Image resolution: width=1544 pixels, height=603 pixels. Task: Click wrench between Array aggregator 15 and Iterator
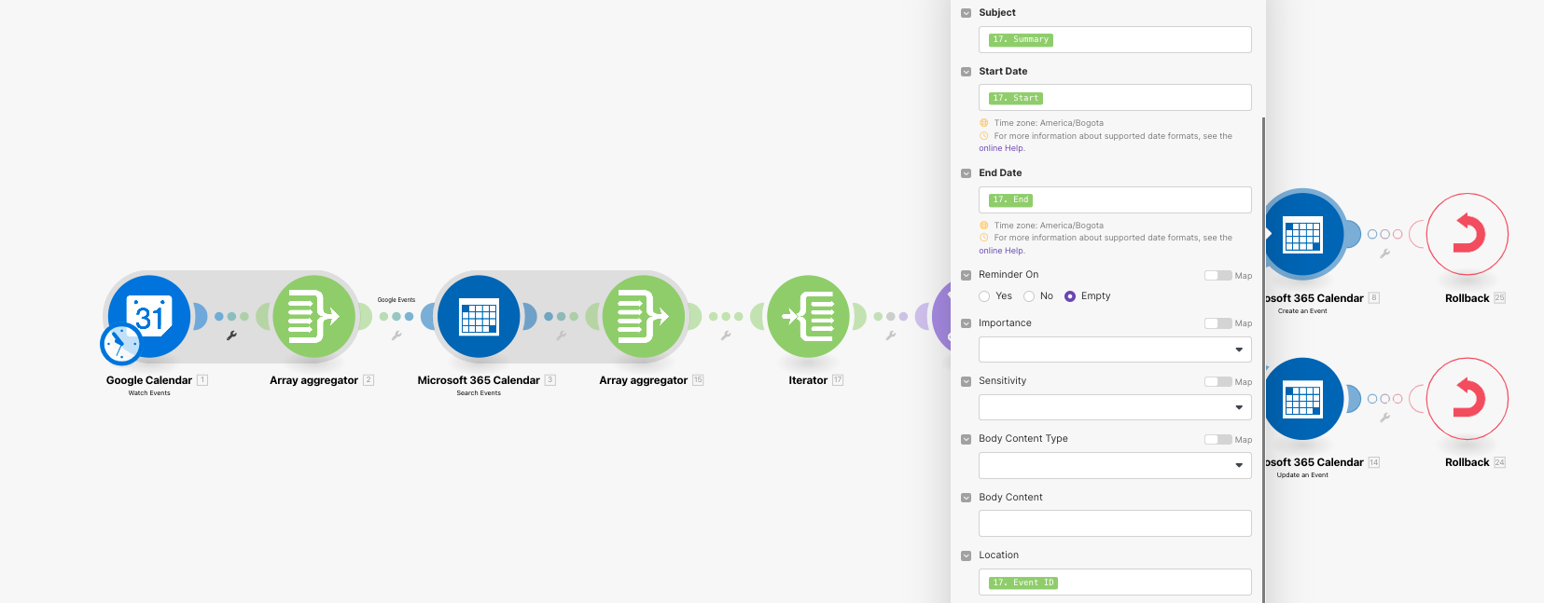(726, 336)
